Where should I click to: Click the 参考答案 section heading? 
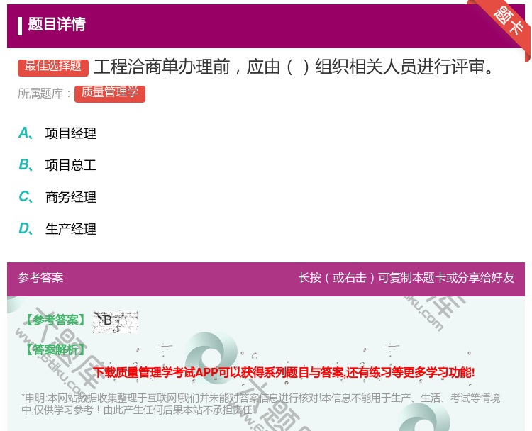pyautogui.click(x=40, y=278)
